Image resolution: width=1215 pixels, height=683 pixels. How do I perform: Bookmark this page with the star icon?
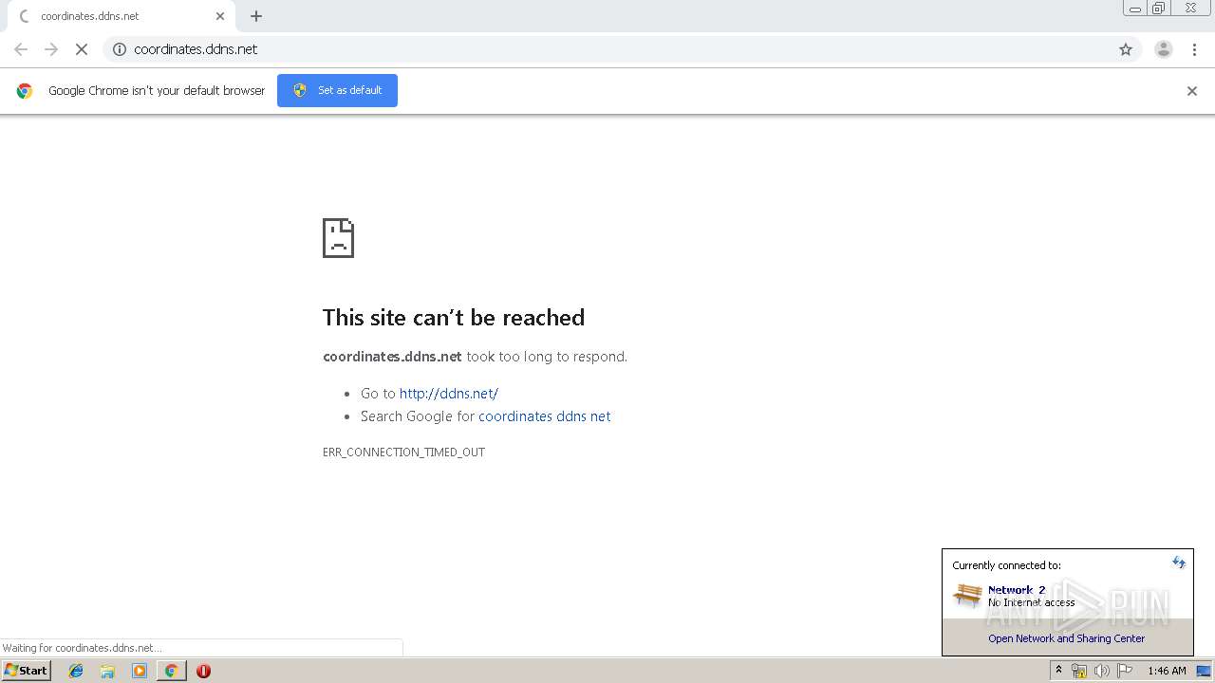point(1126,49)
